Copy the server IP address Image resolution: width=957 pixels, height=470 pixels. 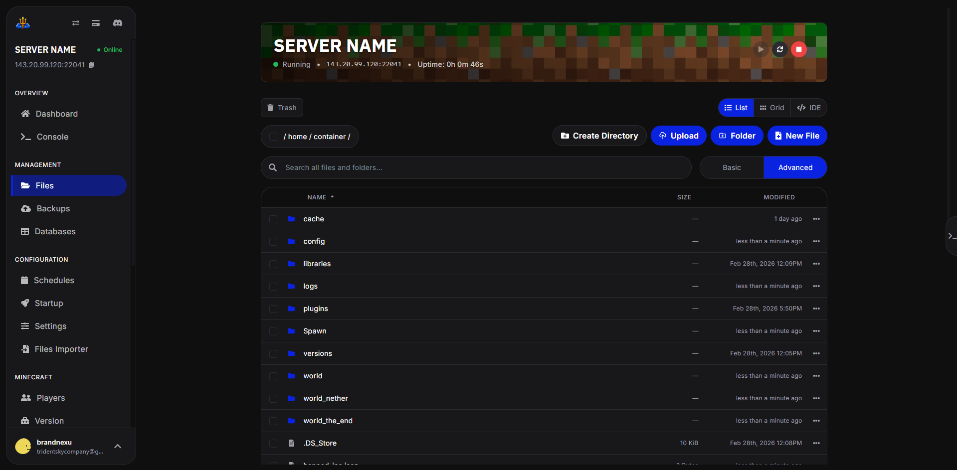pyautogui.click(x=92, y=65)
